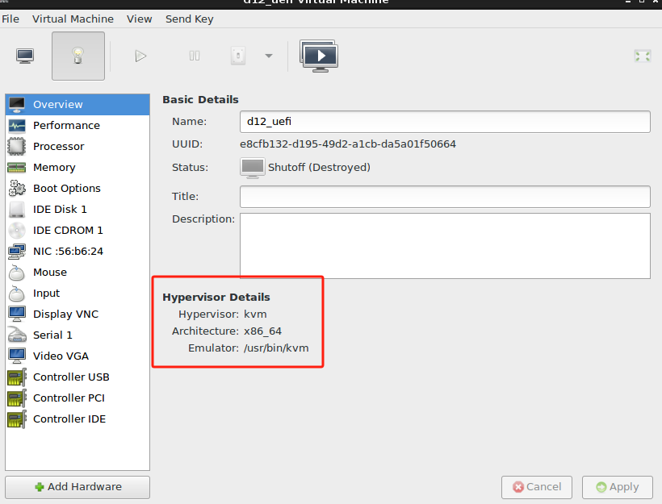Screen dimensions: 662x504
Task: Click the Memory icon in the sidebar
Action: 16,167
